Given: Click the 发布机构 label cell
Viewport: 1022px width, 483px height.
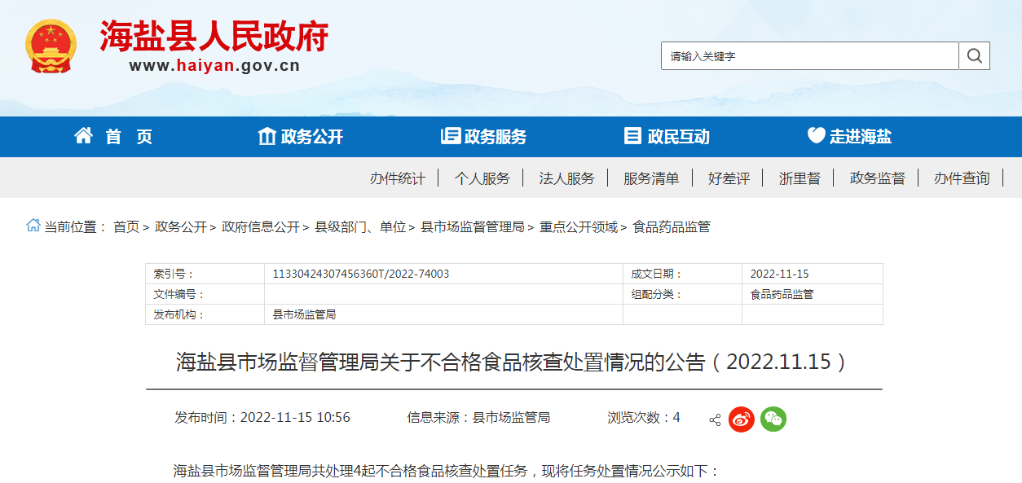Looking at the screenshot, I should tap(205, 314).
